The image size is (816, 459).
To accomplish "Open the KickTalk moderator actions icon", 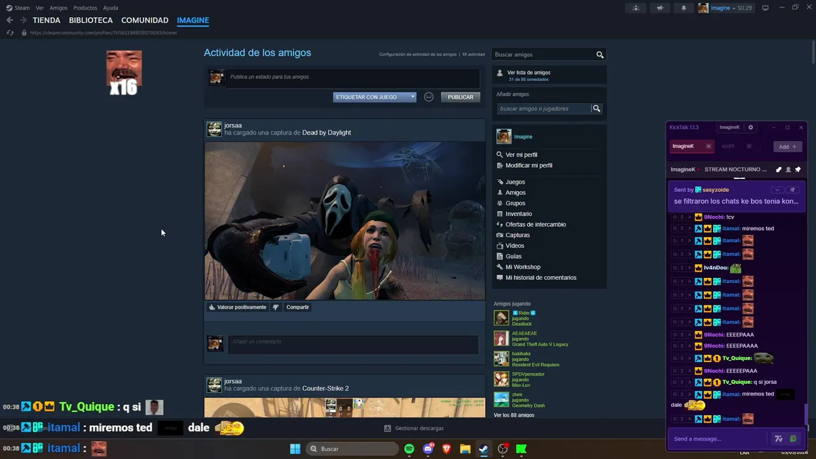I will pos(778,170).
